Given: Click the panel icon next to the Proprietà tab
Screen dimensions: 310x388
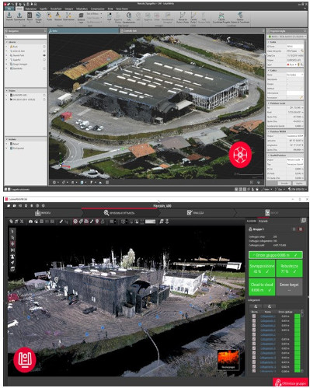Looking at the screenshot, I should tap(303, 221).
